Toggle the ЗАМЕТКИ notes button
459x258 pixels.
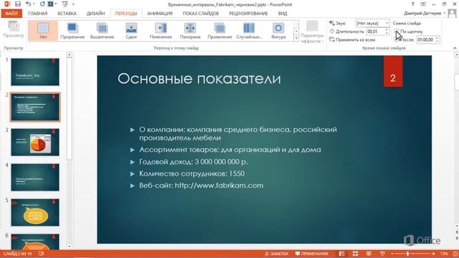[276, 254]
